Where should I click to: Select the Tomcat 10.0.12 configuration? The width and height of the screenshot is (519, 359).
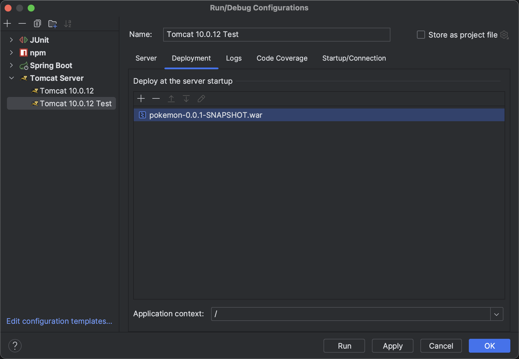(67, 91)
